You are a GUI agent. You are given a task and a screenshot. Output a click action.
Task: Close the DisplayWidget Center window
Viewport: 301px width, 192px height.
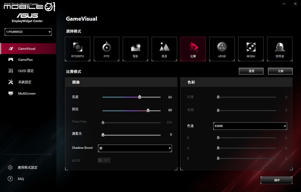[295, 4]
